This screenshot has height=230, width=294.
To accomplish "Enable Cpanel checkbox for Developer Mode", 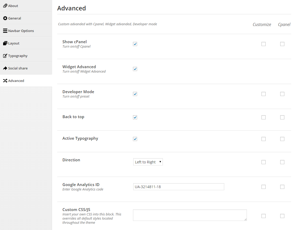I will 282,94.
